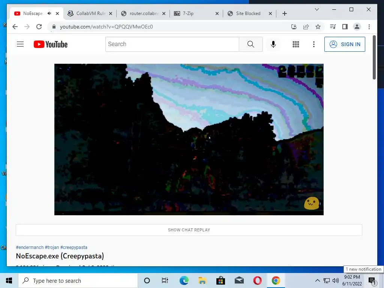Share this page via address bar icon
The height and width of the screenshot is (288, 384).
[x=306, y=27]
